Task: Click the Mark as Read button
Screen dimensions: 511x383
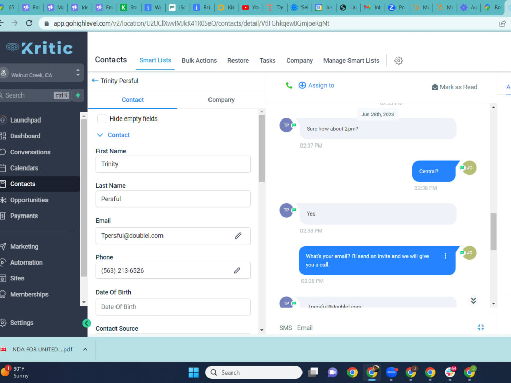Action: click(454, 87)
